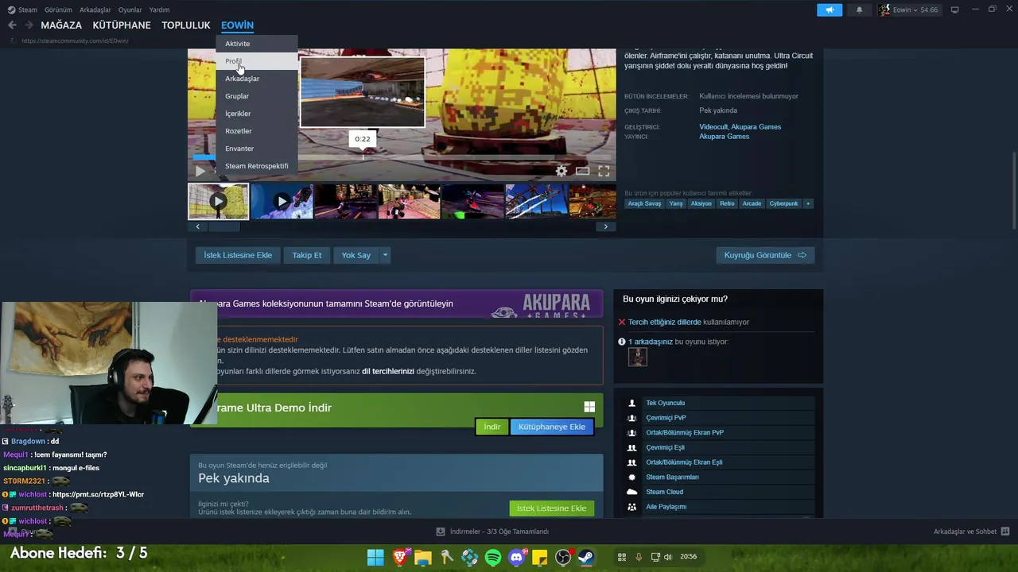1018x572 pixels.
Task: Expand the Yok Say dropdown arrow
Action: click(x=385, y=255)
